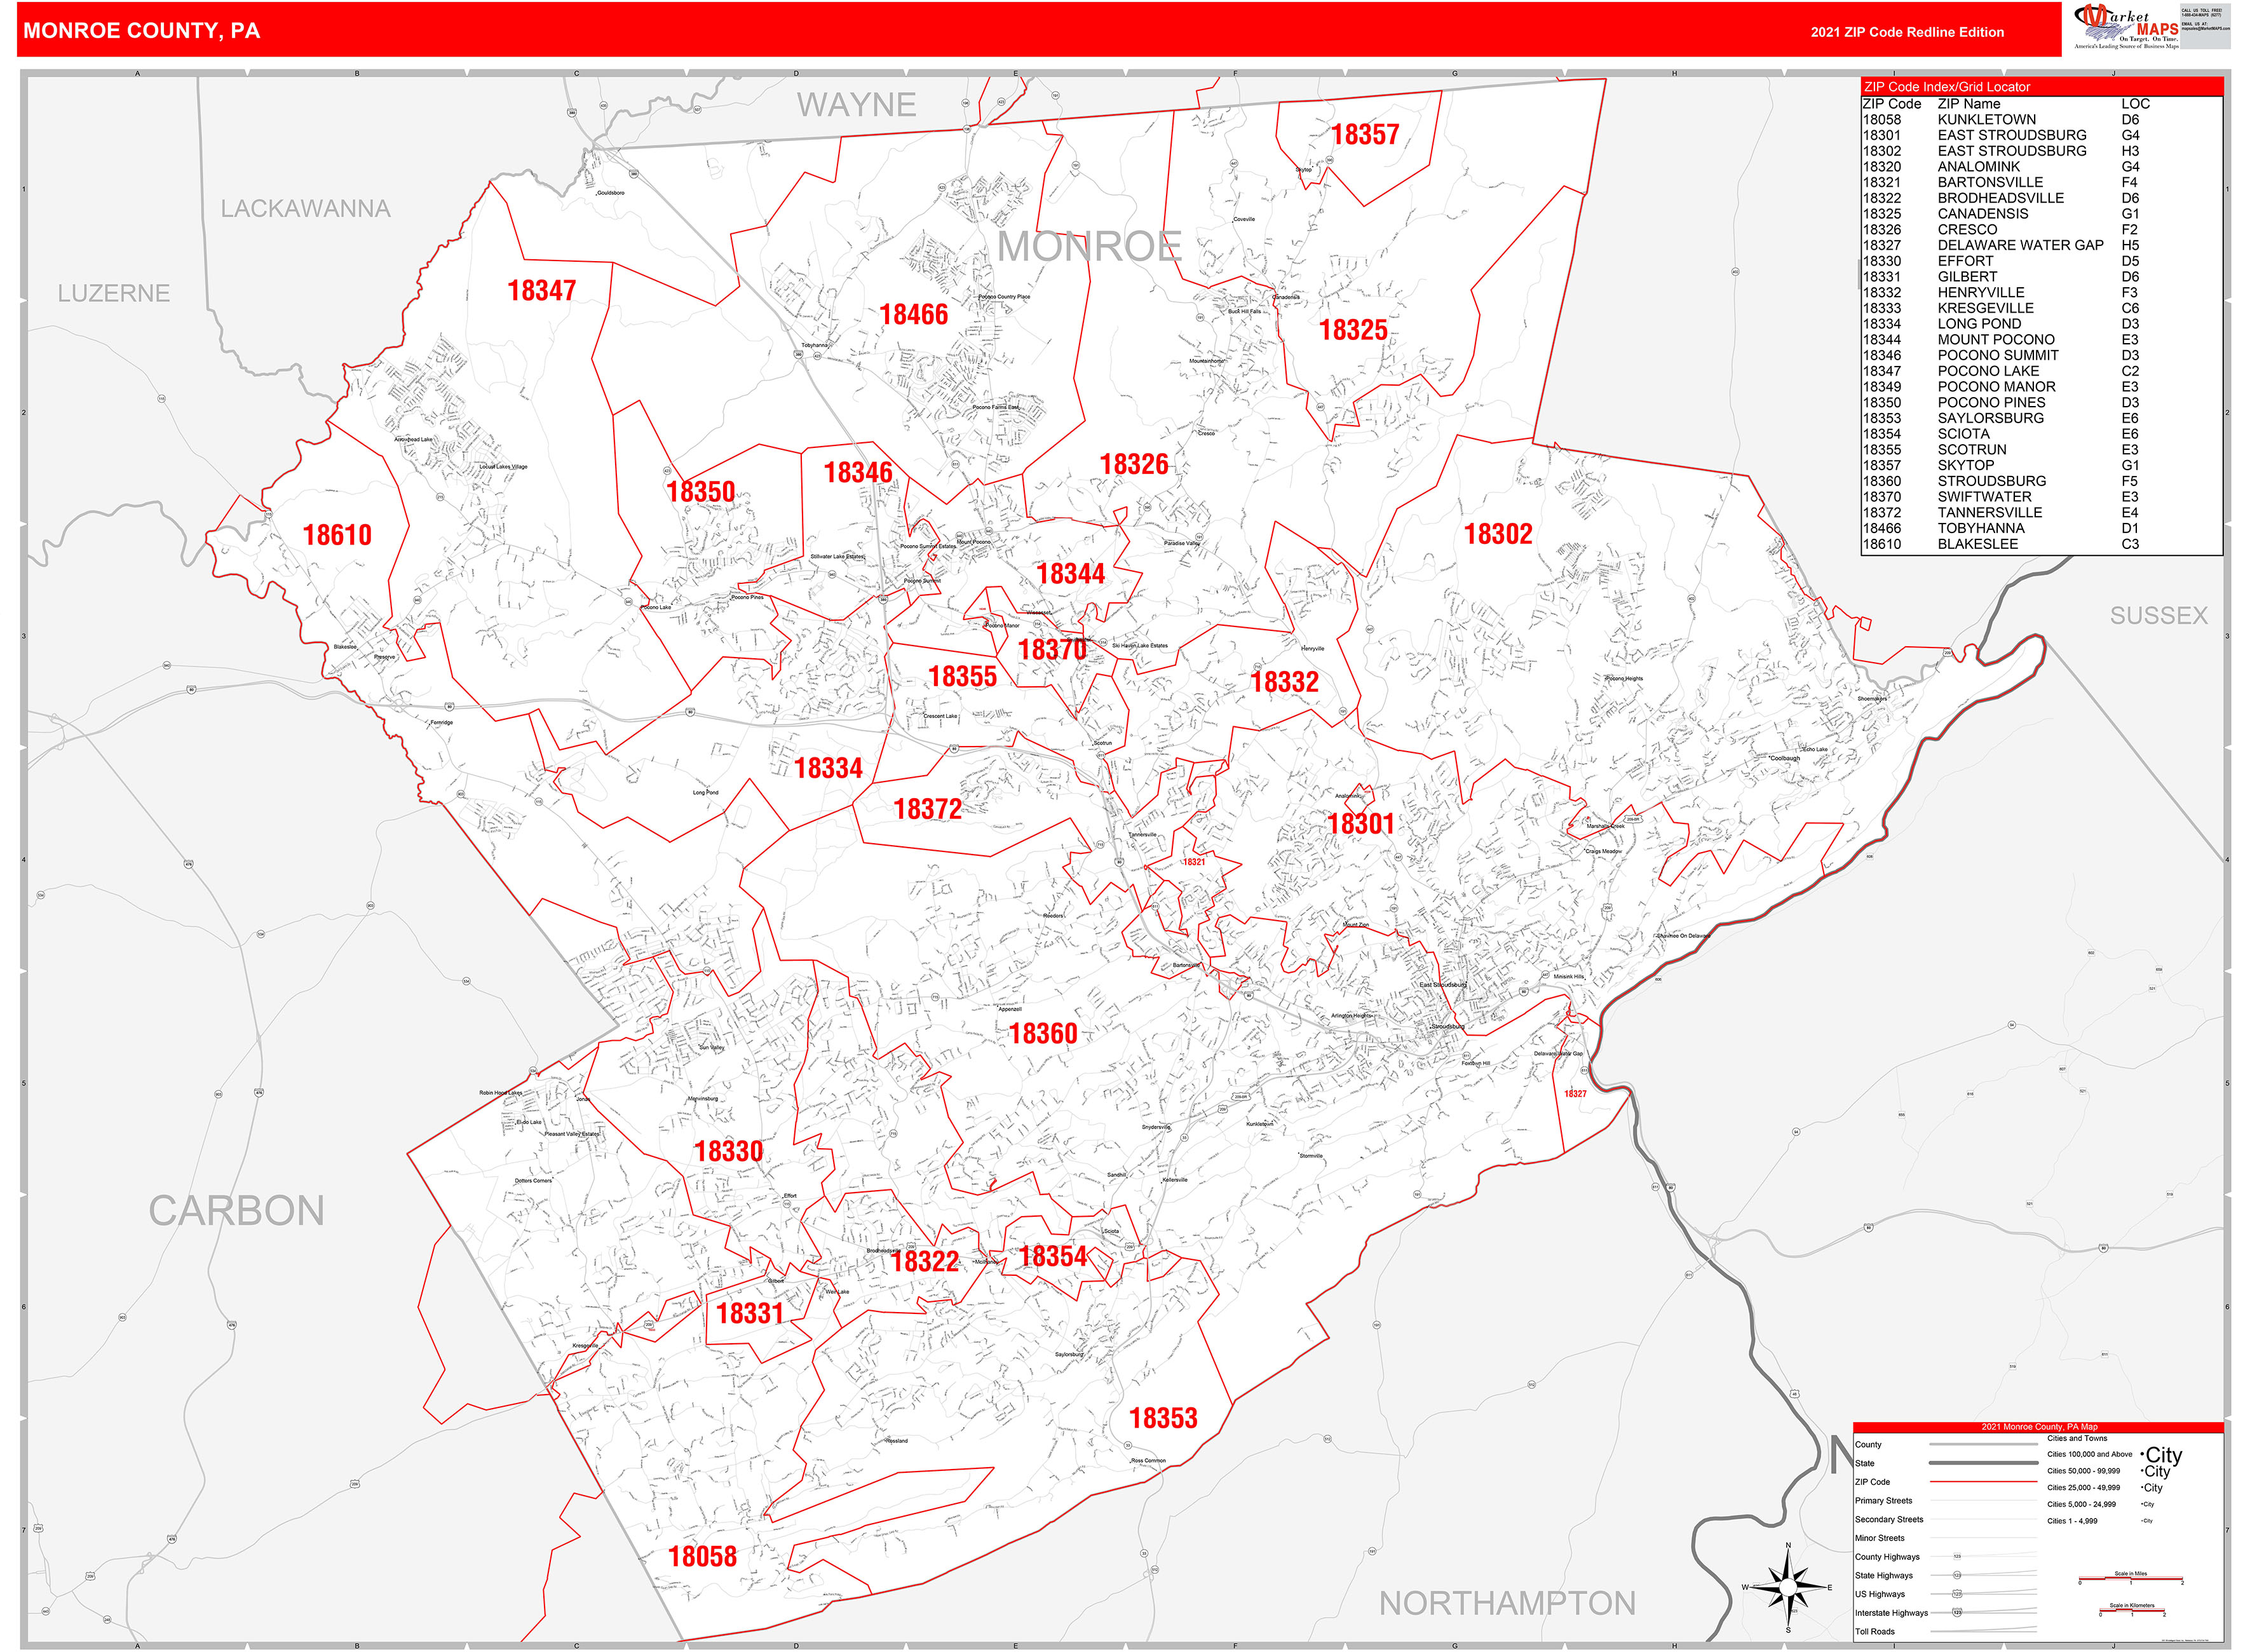Click ZIP label 18058 at bottom of map

pyautogui.click(x=702, y=1556)
